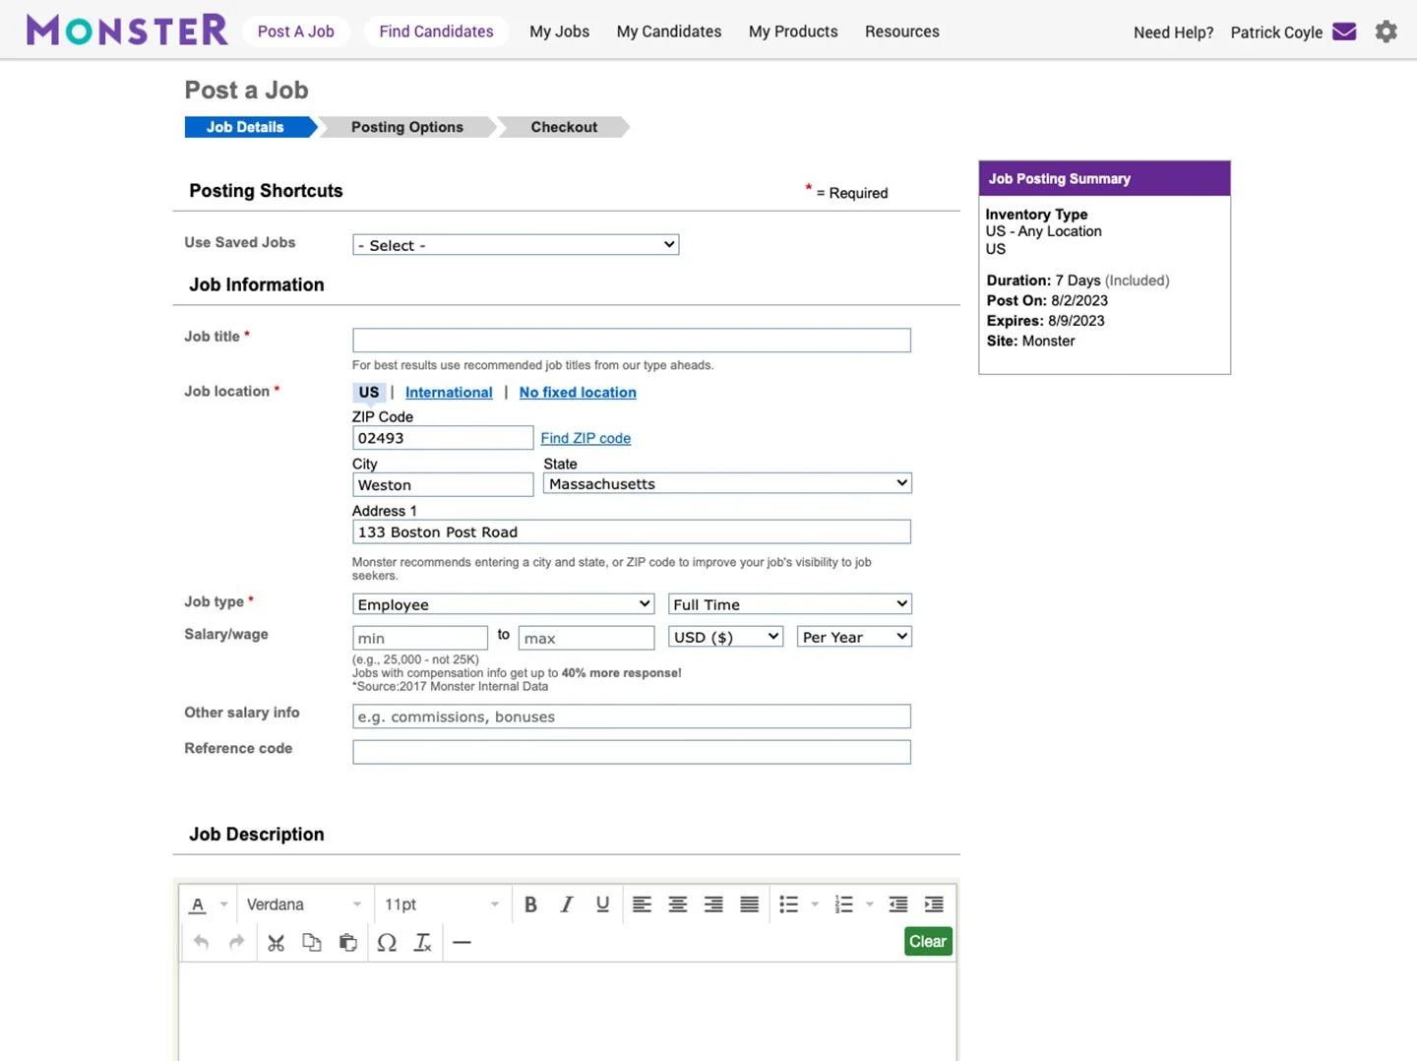Toggle underline formatting in editor

(602, 905)
